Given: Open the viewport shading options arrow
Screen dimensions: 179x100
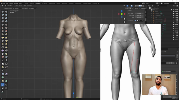Looking at the screenshot, I should (x=145, y=6).
